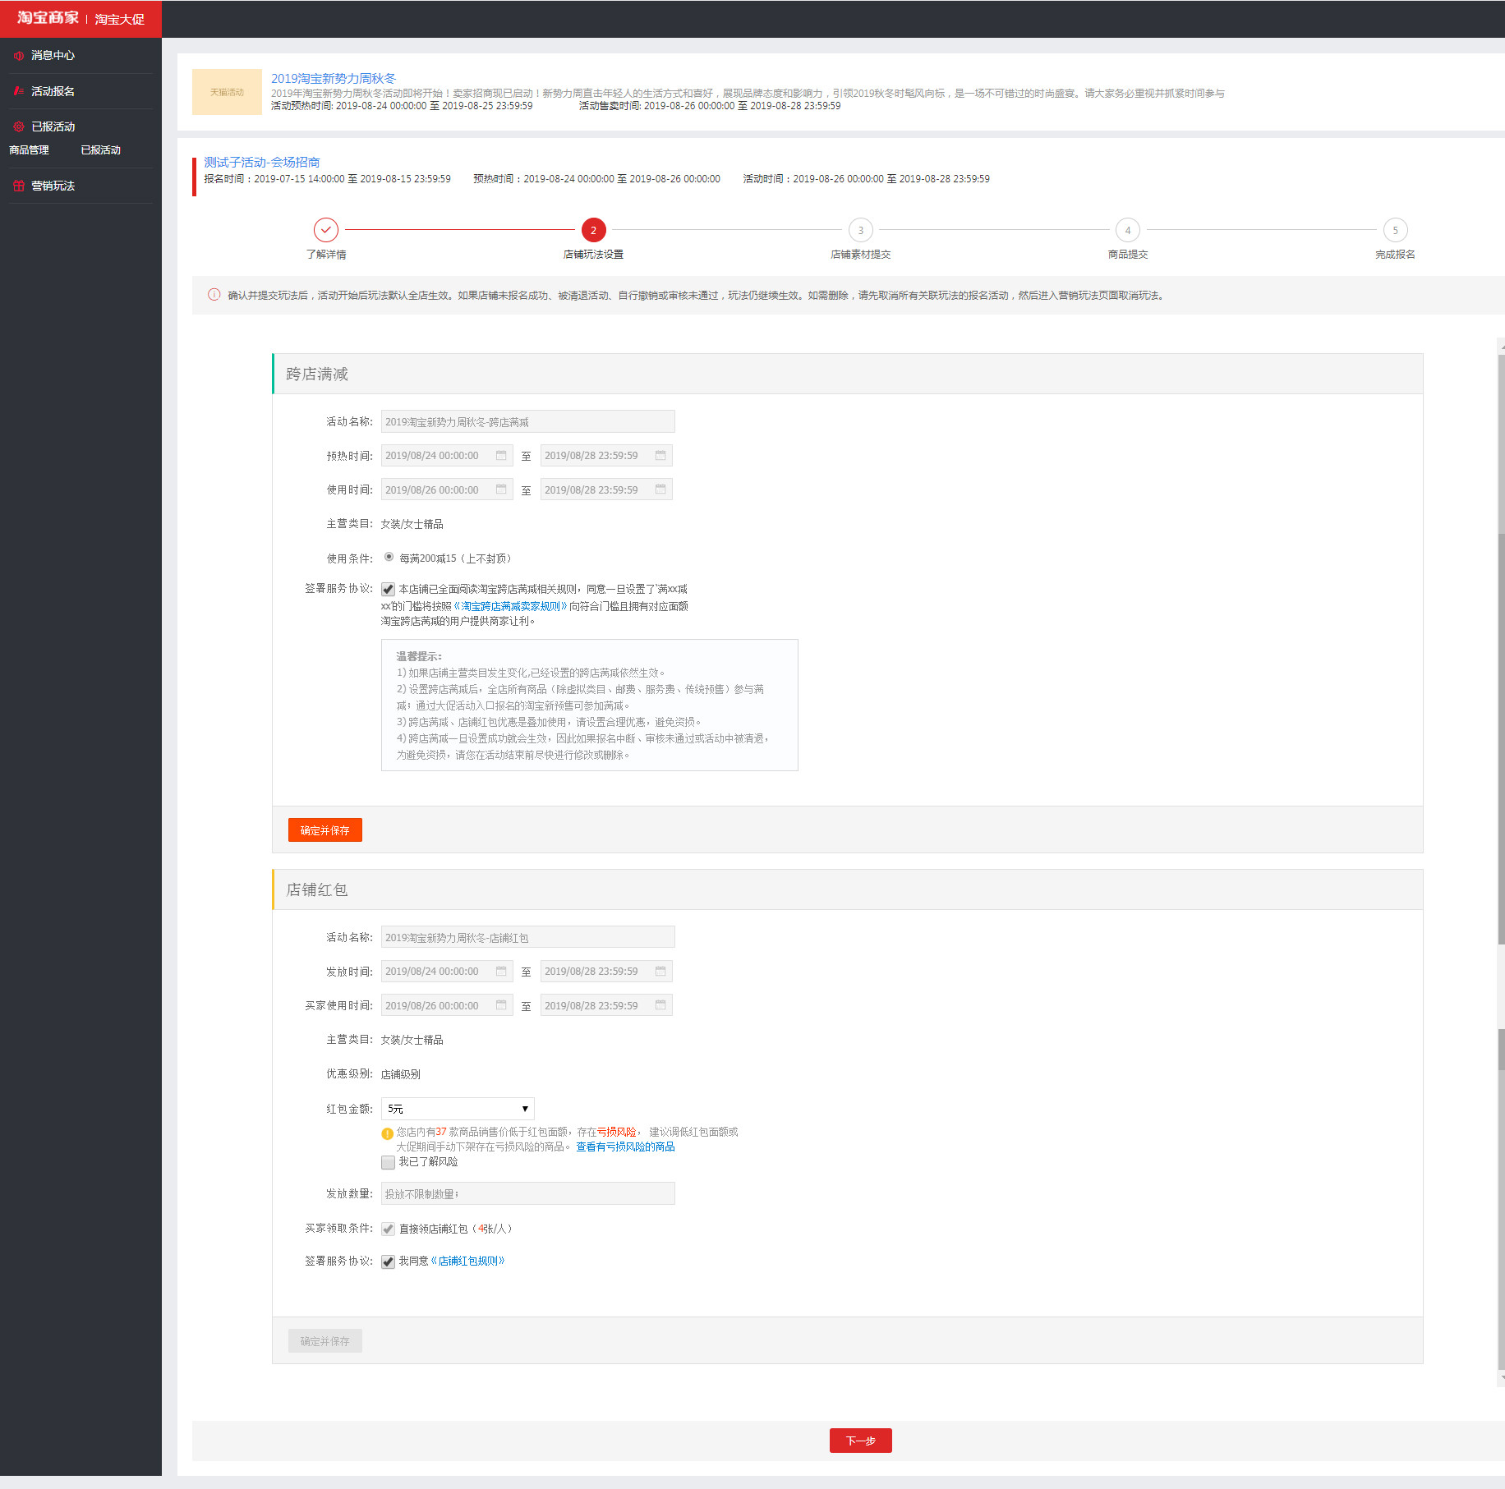Select 已报活动 submenu item
Viewport: 1505px width, 1489px height.
click(x=100, y=150)
